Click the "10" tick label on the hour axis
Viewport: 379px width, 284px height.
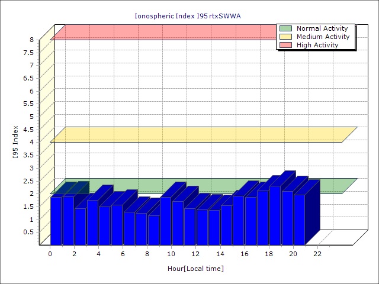(171, 254)
